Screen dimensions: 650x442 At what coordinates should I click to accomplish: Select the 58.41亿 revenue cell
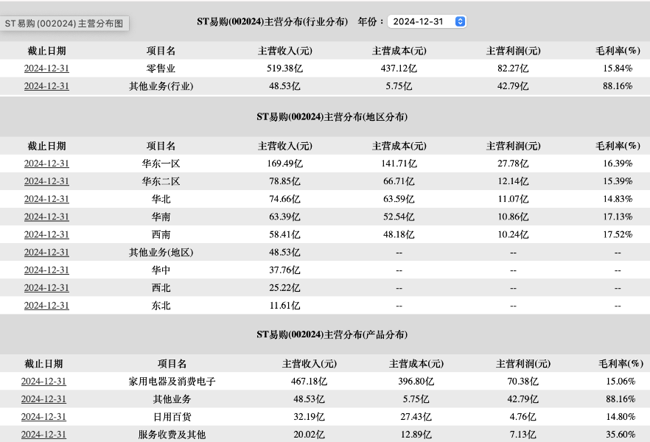tap(284, 234)
